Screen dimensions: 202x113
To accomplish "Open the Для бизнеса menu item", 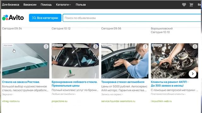I will coord(10,5).
